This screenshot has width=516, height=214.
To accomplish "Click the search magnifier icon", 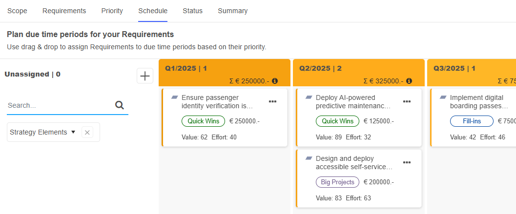I will 120,105.
